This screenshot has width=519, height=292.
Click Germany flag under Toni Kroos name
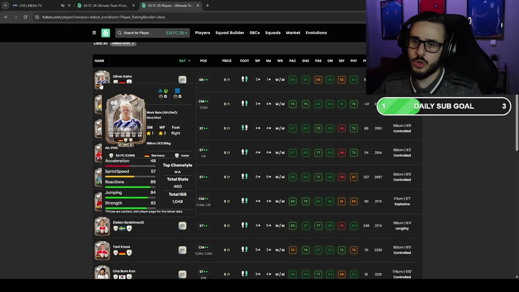(x=122, y=253)
